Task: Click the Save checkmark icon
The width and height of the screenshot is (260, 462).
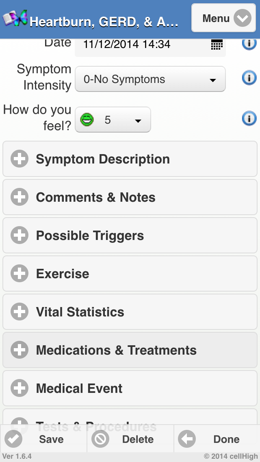Action: (x=13, y=439)
